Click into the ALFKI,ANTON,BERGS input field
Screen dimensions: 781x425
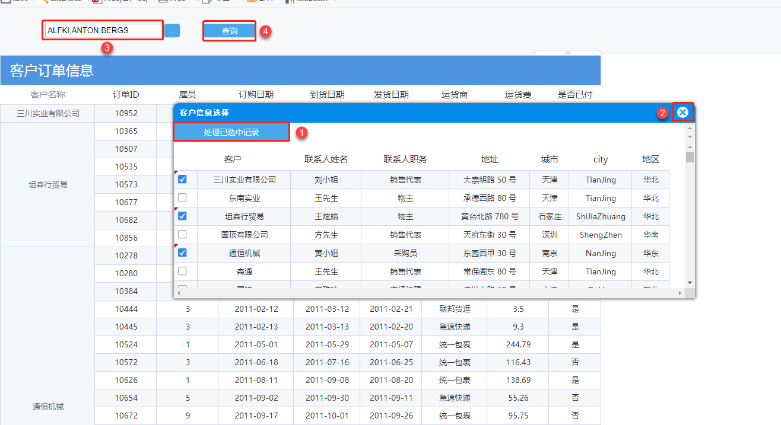click(x=103, y=30)
